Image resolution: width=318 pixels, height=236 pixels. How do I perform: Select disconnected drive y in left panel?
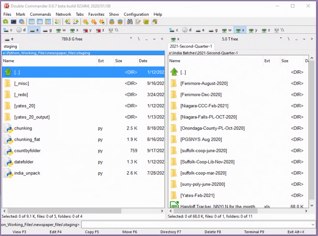pos(87,30)
